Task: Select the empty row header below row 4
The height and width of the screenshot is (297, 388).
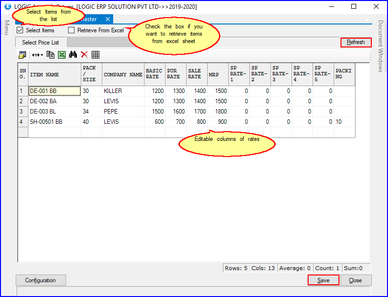Action: [23, 132]
